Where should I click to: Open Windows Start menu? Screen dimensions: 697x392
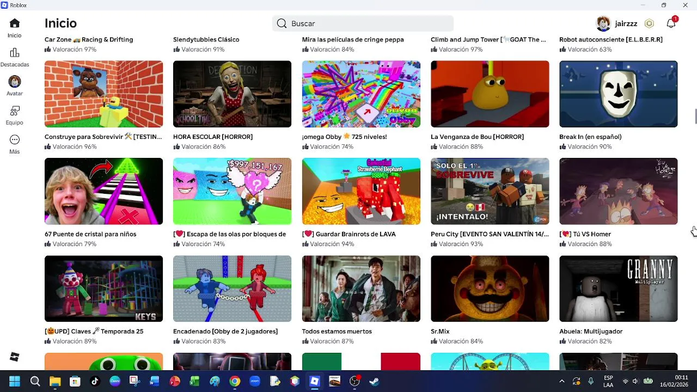pyautogui.click(x=15, y=381)
